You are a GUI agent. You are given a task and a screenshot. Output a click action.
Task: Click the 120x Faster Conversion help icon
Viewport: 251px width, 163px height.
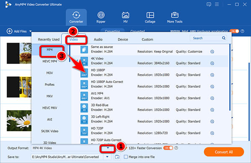point(176,148)
